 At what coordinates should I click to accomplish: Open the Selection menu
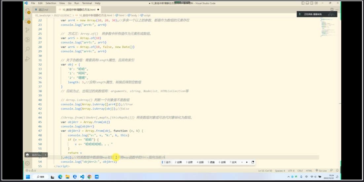pos(51,3)
